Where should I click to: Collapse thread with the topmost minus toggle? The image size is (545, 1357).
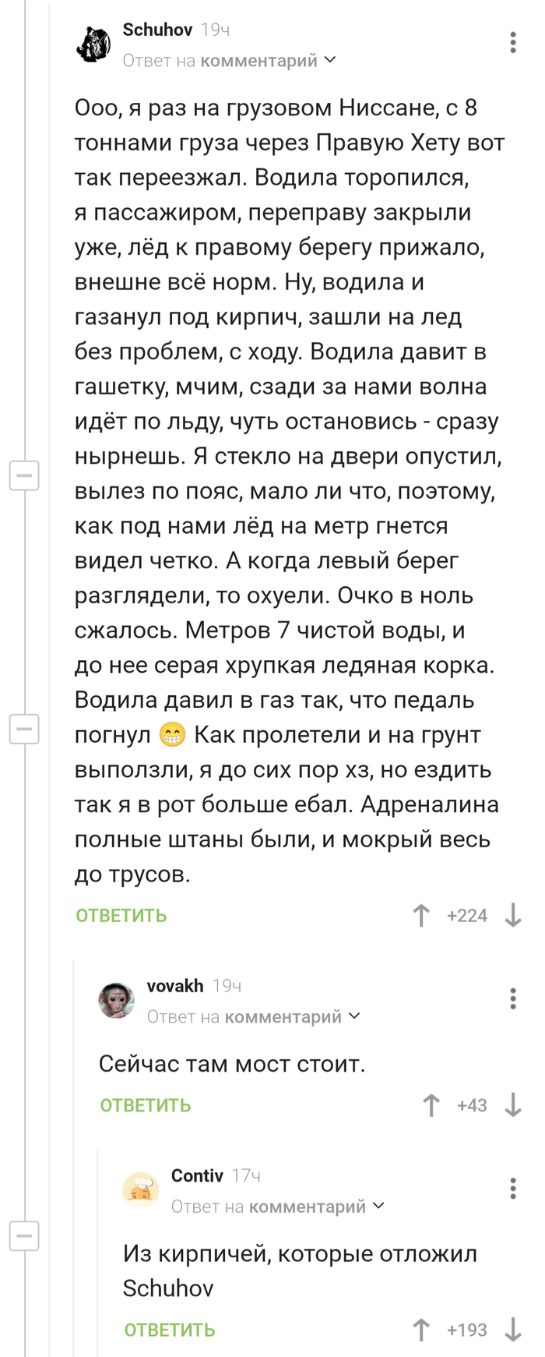[x=24, y=475]
